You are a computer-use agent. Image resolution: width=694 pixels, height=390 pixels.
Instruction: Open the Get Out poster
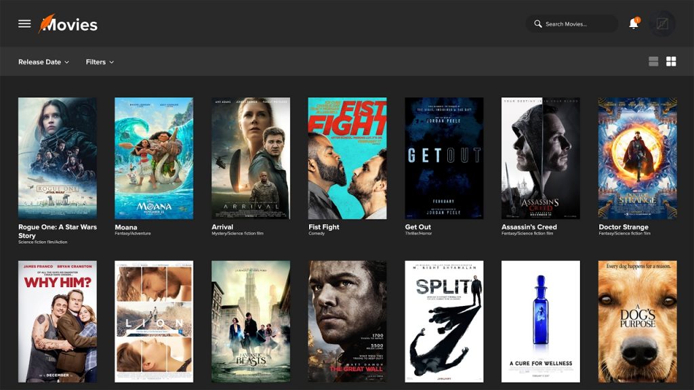tap(444, 158)
